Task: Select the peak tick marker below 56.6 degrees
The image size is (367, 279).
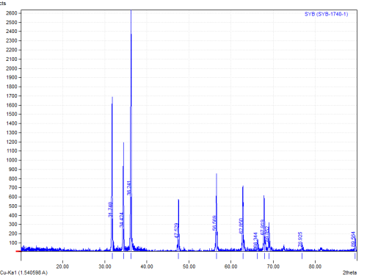Action: tap(217, 256)
